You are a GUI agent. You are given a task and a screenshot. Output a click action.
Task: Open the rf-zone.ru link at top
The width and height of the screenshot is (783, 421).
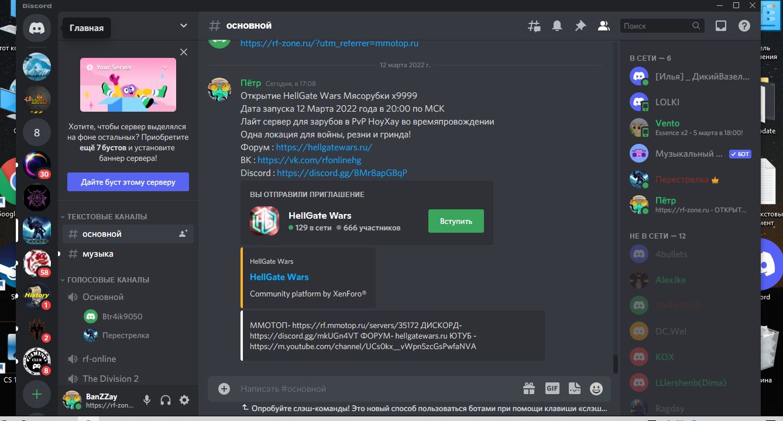pos(329,43)
